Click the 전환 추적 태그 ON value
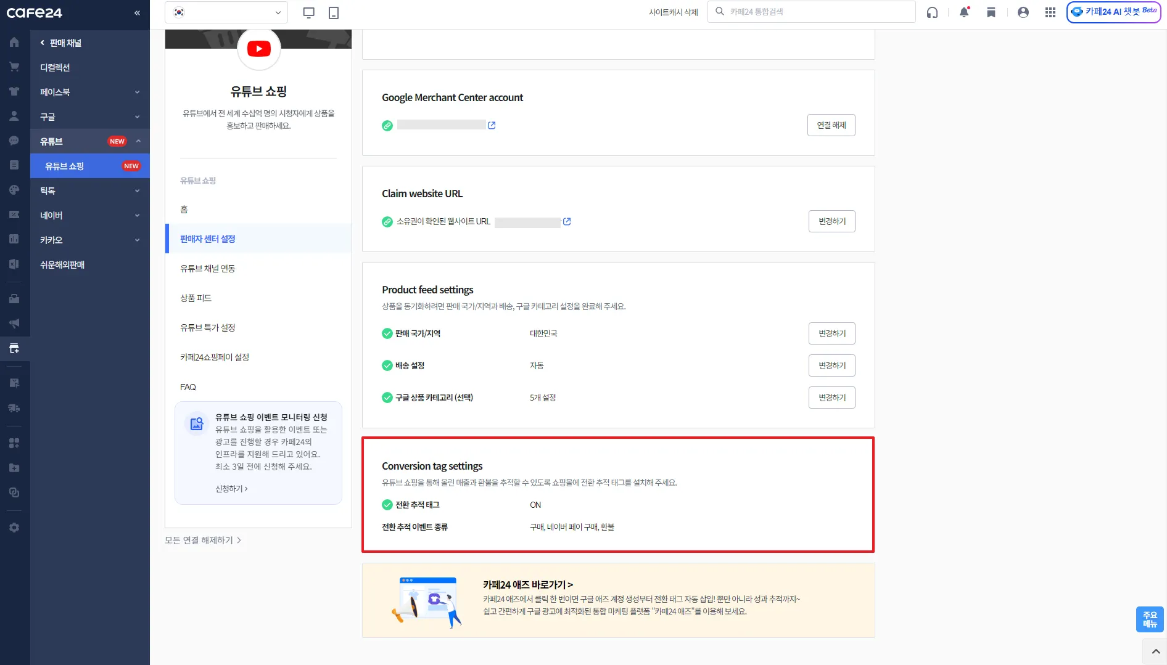Viewport: 1167px width, 665px height. click(535, 505)
